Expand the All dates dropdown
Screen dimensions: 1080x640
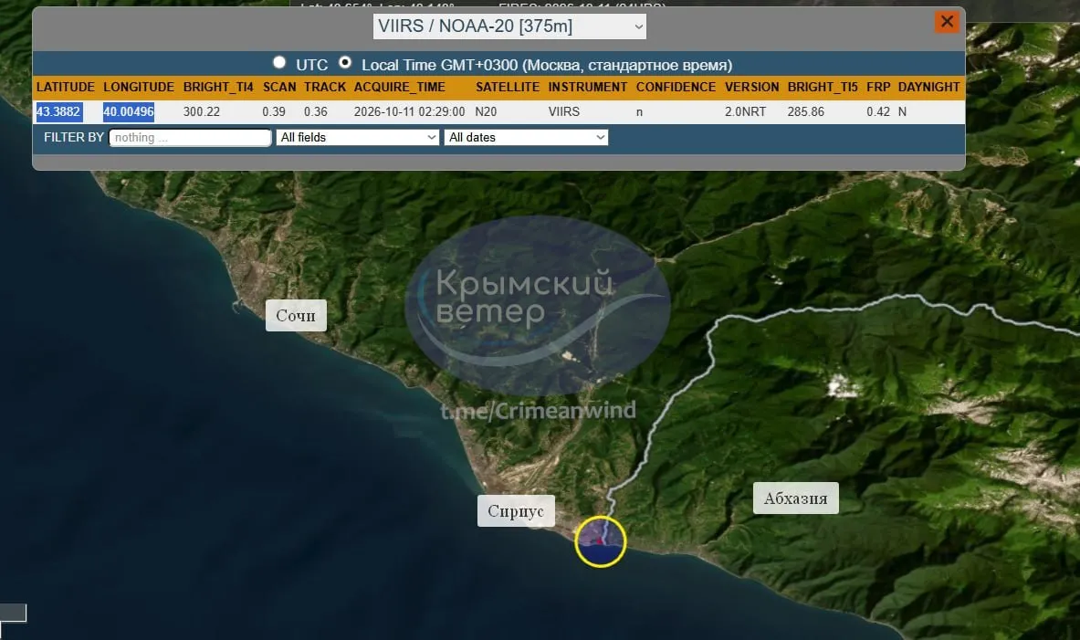pyautogui.click(x=526, y=137)
